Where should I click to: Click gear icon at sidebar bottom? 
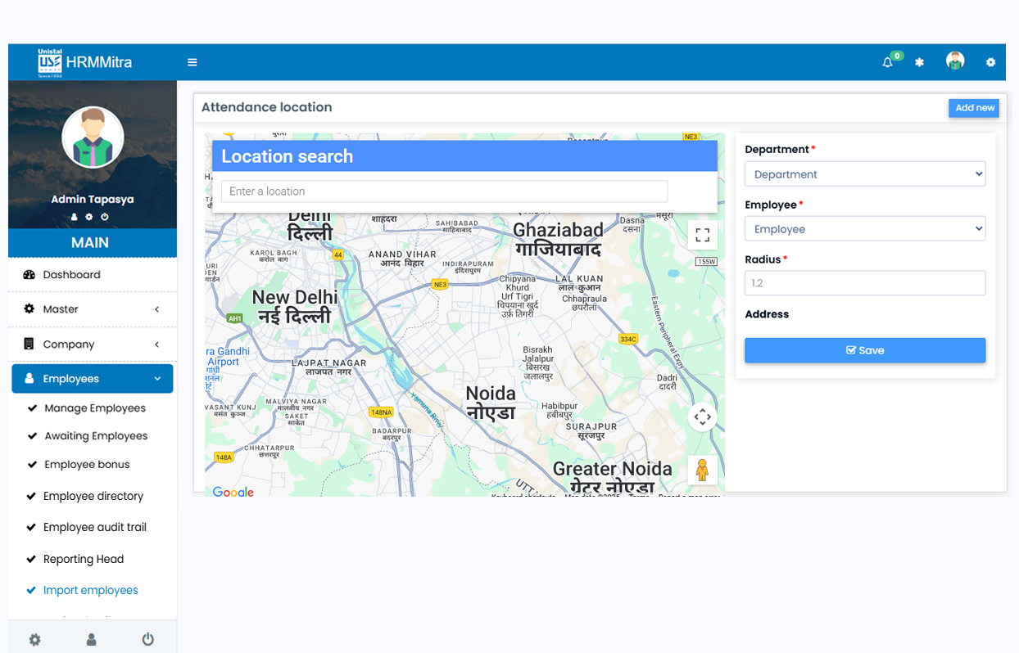pos(34,640)
